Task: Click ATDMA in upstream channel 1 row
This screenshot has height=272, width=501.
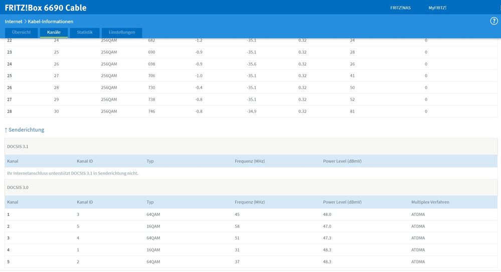Action: click(418, 214)
